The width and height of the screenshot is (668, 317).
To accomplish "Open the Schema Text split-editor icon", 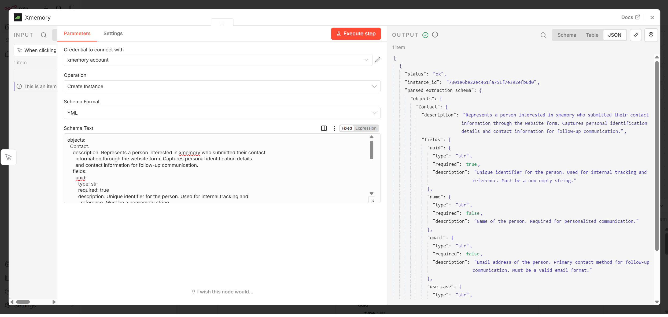I will click(323, 128).
